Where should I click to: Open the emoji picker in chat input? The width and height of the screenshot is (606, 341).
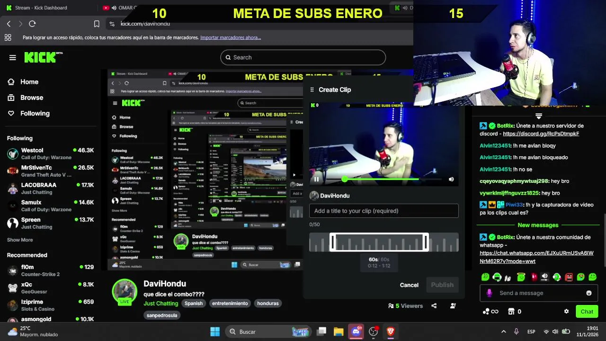tap(589, 293)
